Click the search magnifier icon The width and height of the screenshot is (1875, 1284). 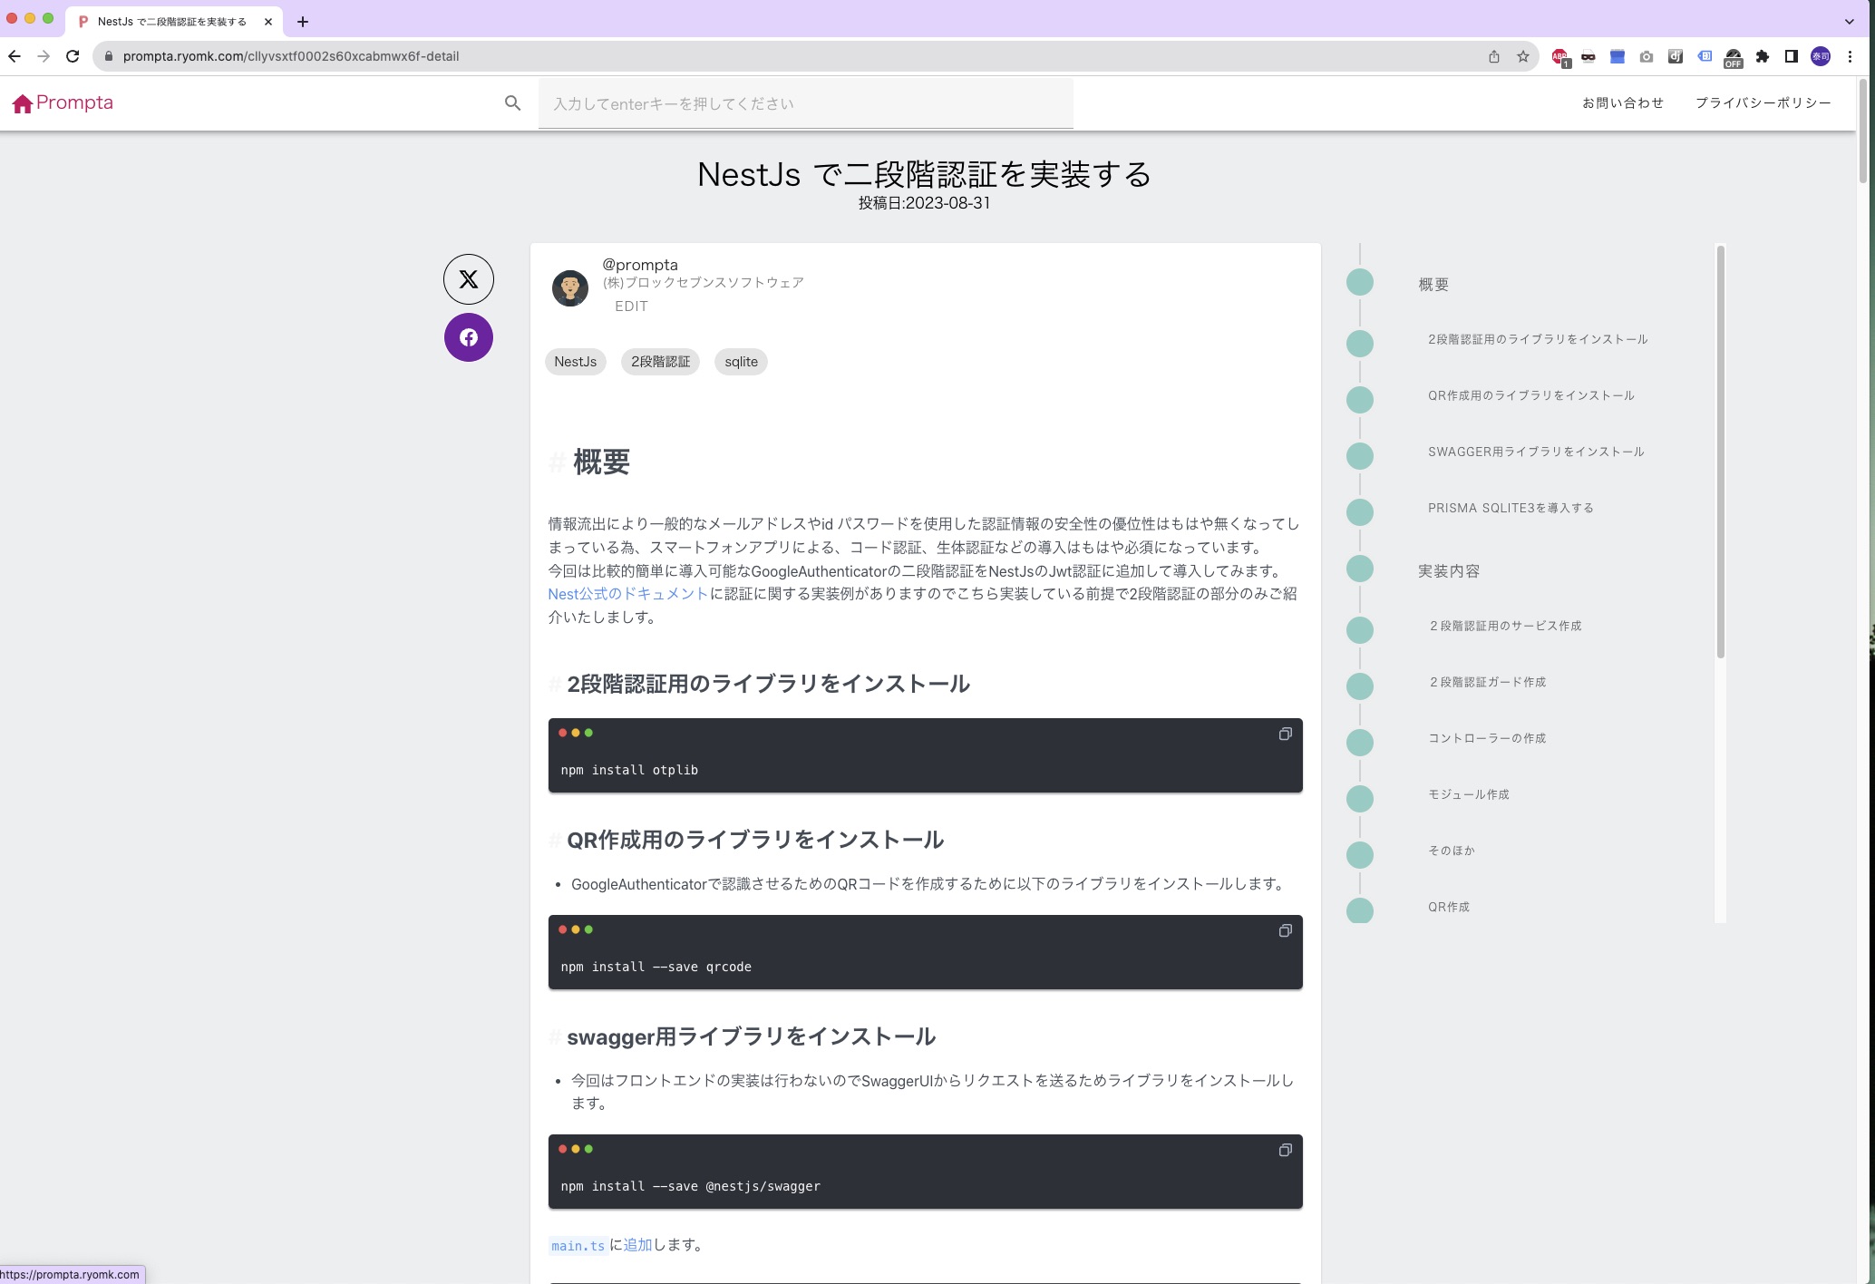512,103
